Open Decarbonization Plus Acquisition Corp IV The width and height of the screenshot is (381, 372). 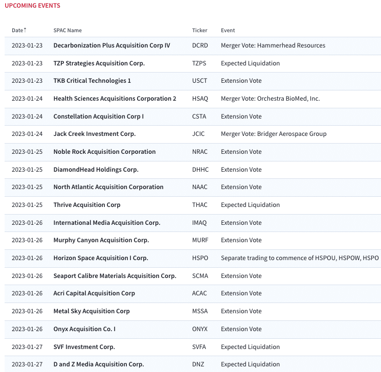click(112, 45)
